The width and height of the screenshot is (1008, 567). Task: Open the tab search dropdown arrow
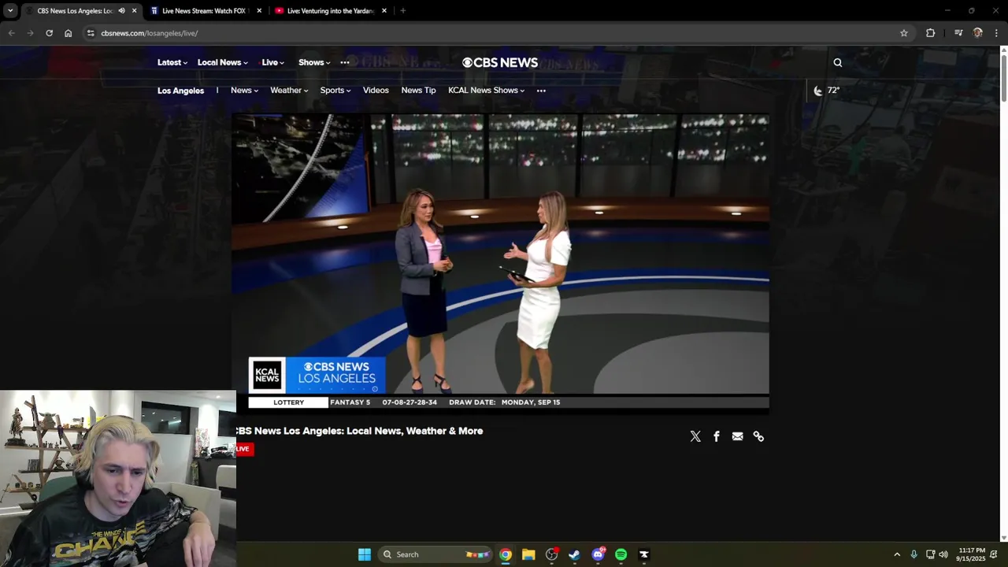click(x=10, y=11)
